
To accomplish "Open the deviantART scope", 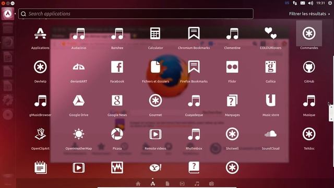I will (79, 67).
